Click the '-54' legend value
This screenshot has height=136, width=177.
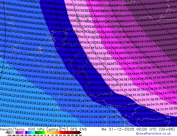[9, 135]
